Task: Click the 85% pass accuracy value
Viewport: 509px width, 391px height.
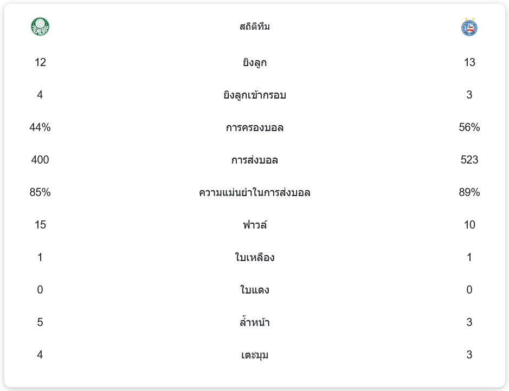Action: [40, 193]
